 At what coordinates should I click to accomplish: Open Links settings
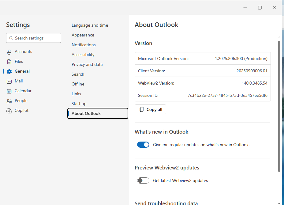(x=76, y=94)
